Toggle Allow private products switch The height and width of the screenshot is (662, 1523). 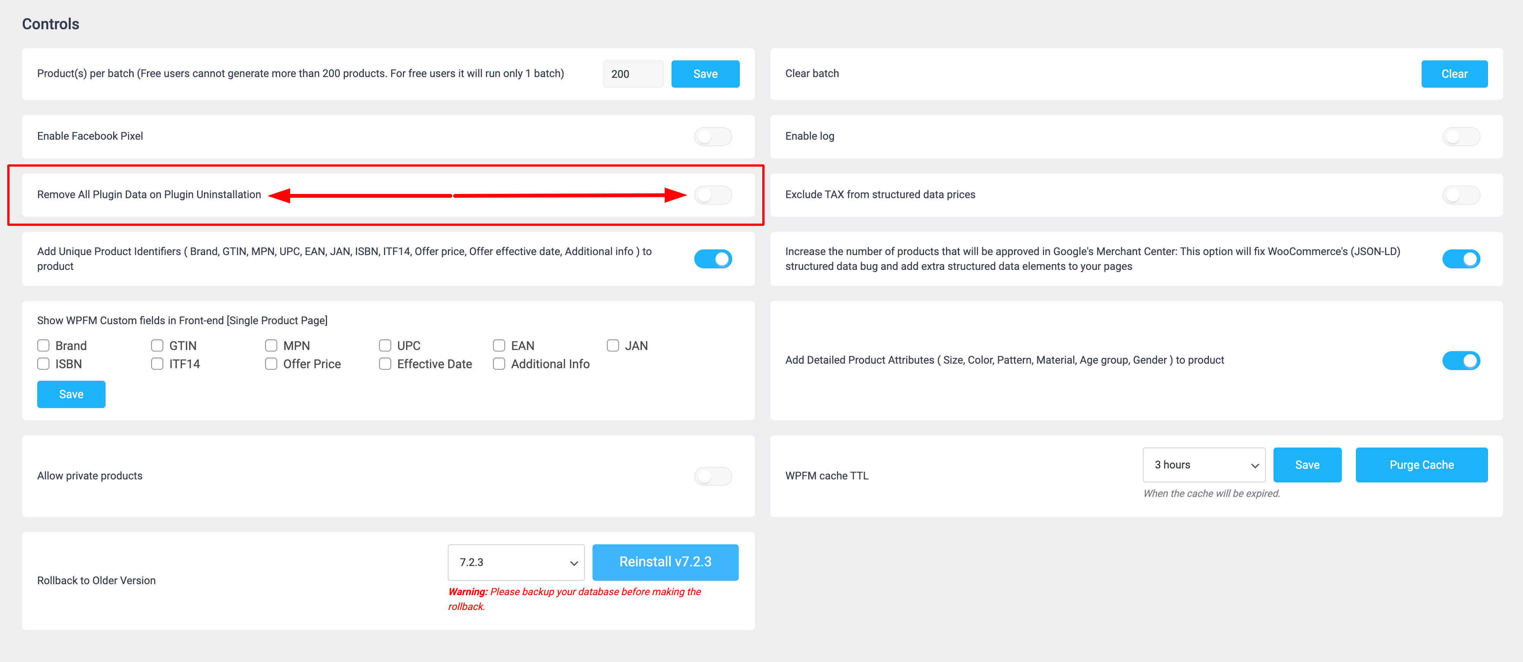[714, 476]
